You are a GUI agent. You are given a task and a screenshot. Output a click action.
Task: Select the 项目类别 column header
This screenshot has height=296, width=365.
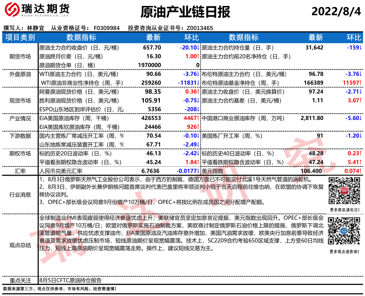pyautogui.click(x=20, y=38)
